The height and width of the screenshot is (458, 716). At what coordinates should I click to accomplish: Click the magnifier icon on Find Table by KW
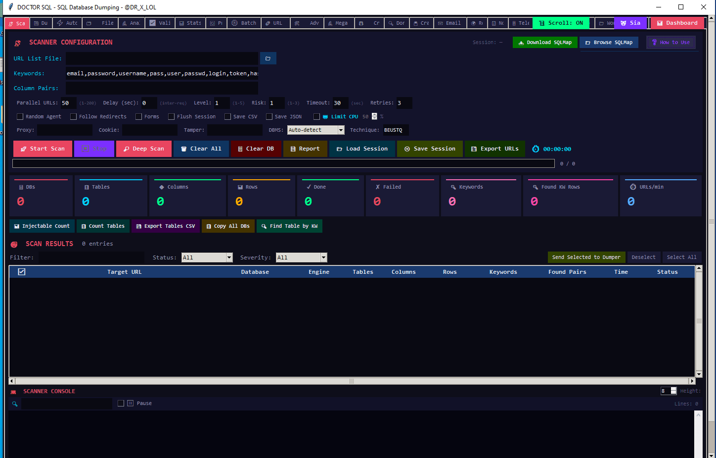264,226
